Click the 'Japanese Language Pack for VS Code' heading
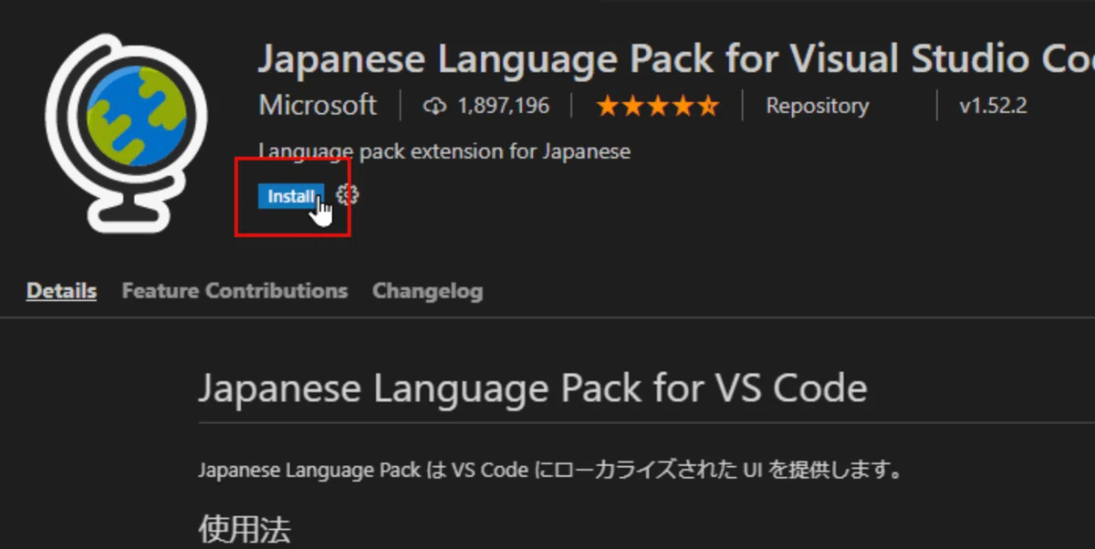Image resolution: width=1095 pixels, height=549 pixels. 532,388
